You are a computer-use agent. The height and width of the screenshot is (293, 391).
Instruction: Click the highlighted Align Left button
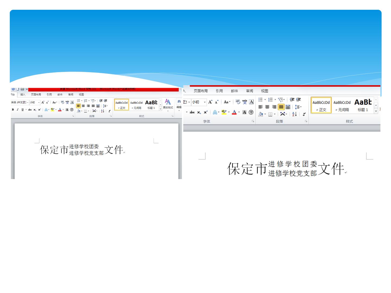coord(78,106)
